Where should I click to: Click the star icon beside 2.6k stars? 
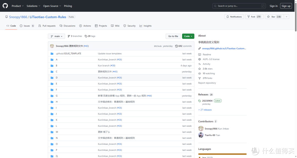pos(199,69)
